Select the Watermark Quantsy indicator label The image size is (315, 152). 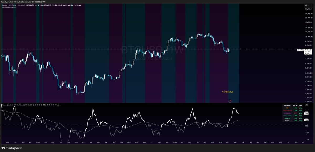click(x=9, y=7)
